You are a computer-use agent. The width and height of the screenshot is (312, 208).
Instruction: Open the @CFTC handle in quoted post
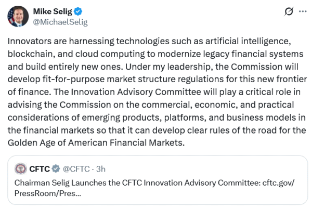76,168
